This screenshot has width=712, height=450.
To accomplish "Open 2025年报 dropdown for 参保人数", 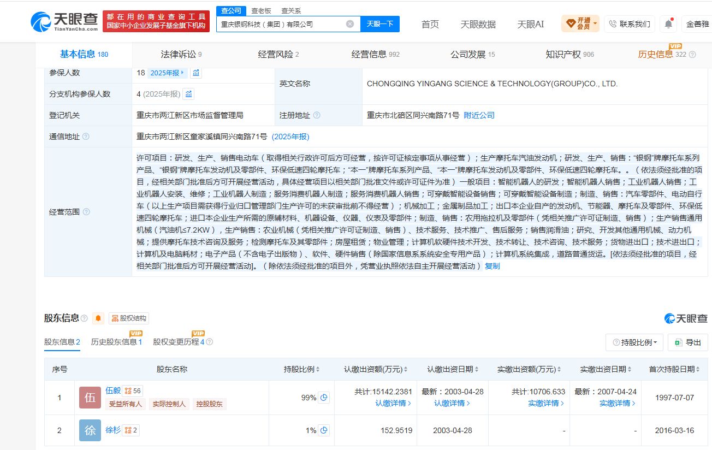I will (167, 73).
